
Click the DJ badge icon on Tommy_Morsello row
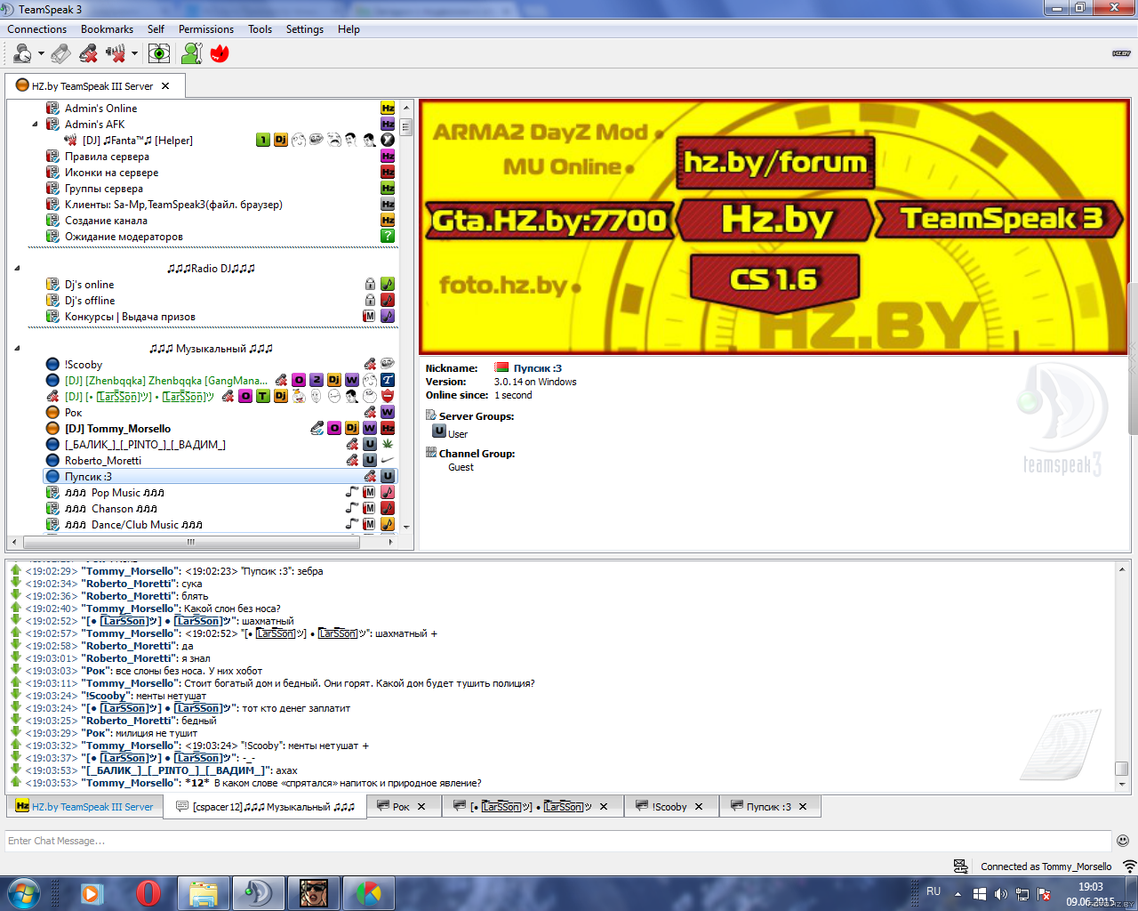pos(352,428)
